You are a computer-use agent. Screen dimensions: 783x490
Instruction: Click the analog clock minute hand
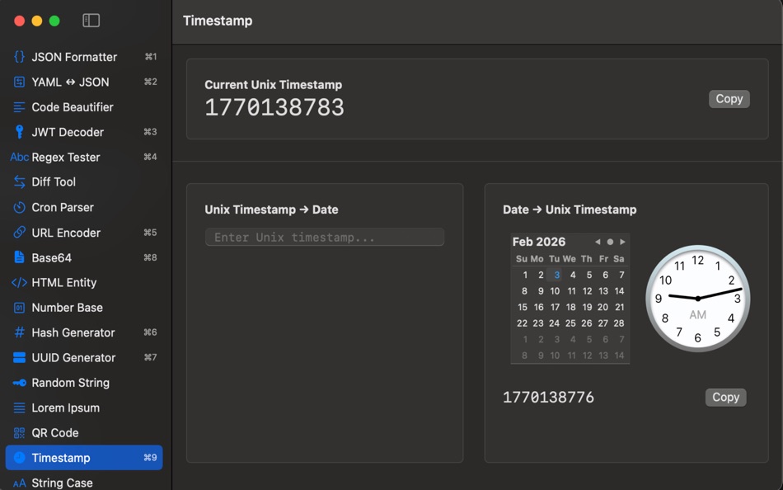point(720,294)
